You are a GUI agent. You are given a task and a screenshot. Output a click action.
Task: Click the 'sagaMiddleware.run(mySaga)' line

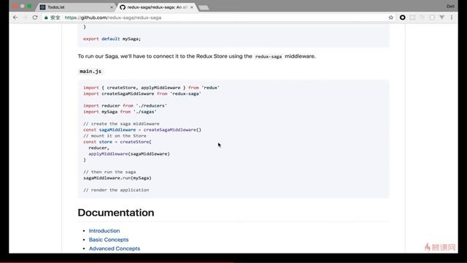[x=117, y=178]
